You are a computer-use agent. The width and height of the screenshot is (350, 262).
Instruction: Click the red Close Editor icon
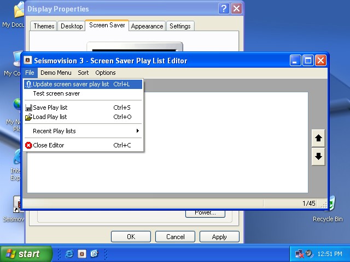28,145
